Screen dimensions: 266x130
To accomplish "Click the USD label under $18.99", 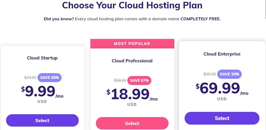I will (x=132, y=104).
